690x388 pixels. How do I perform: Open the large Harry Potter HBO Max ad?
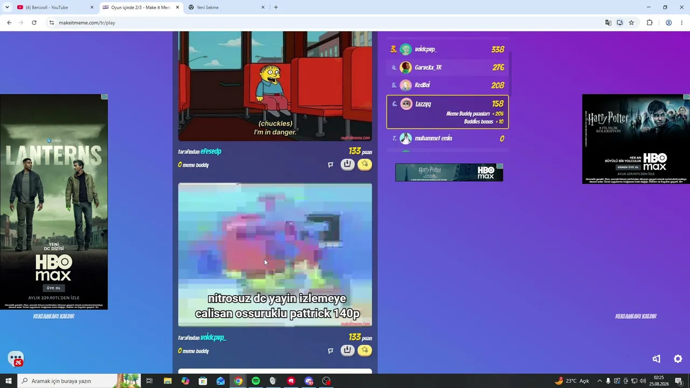636,139
